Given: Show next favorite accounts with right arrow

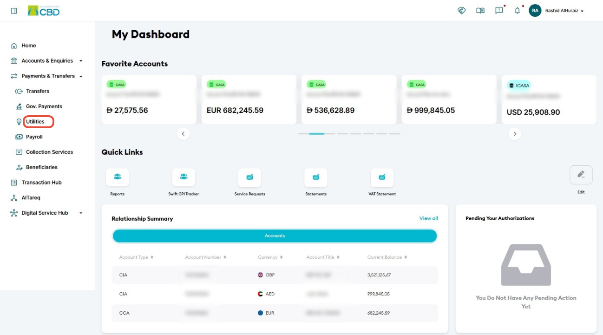Looking at the screenshot, I should click(x=515, y=134).
